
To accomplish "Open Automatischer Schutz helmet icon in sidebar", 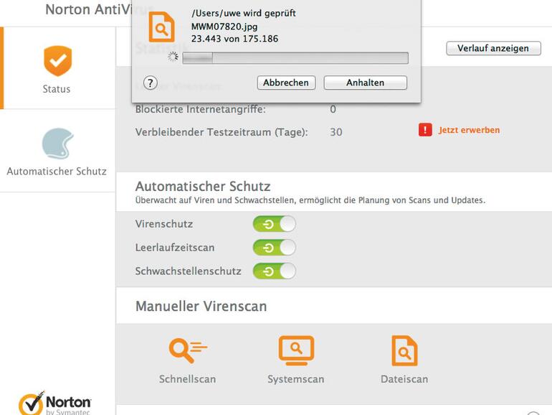I will 58,144.
